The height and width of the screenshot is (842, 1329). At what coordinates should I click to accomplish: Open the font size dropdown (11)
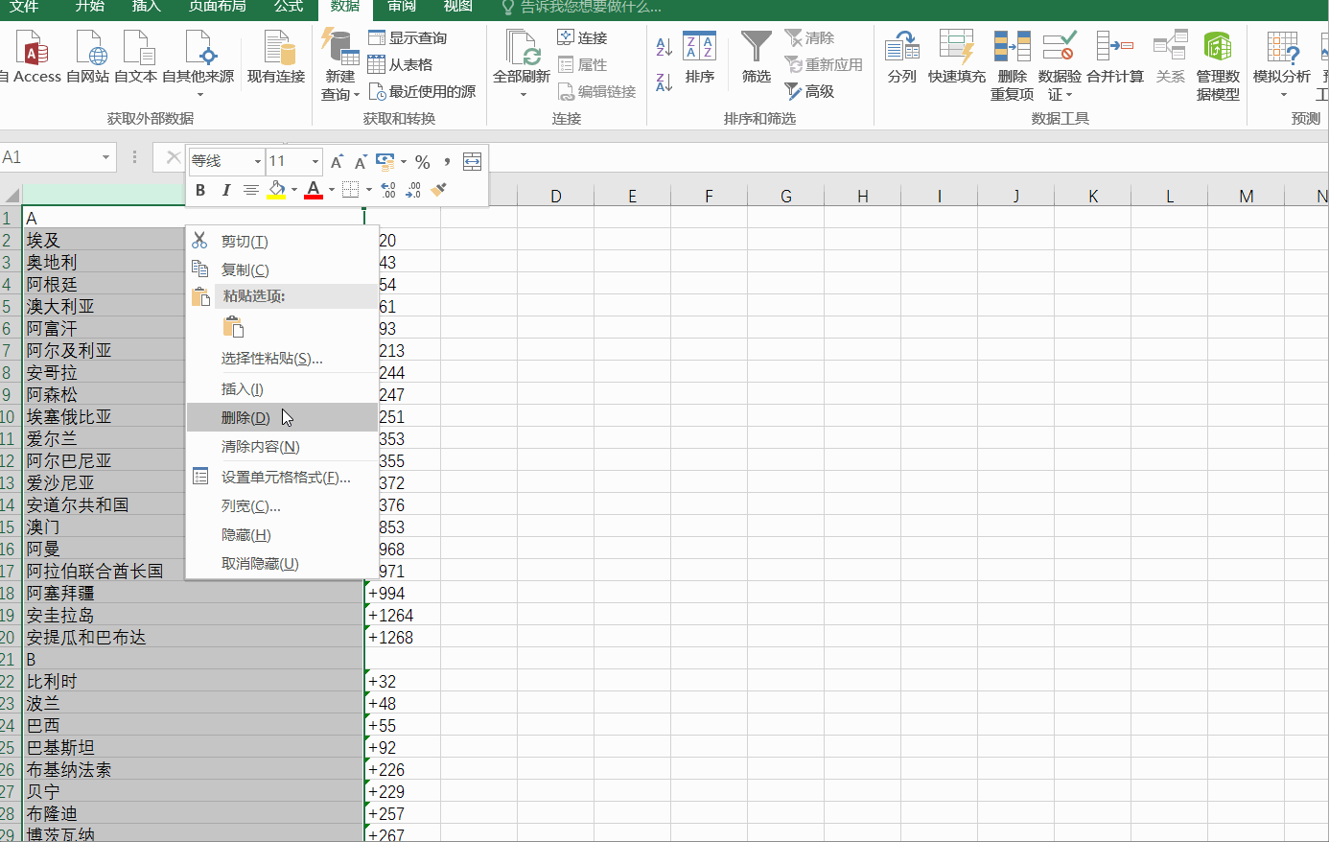click(315, 161)
